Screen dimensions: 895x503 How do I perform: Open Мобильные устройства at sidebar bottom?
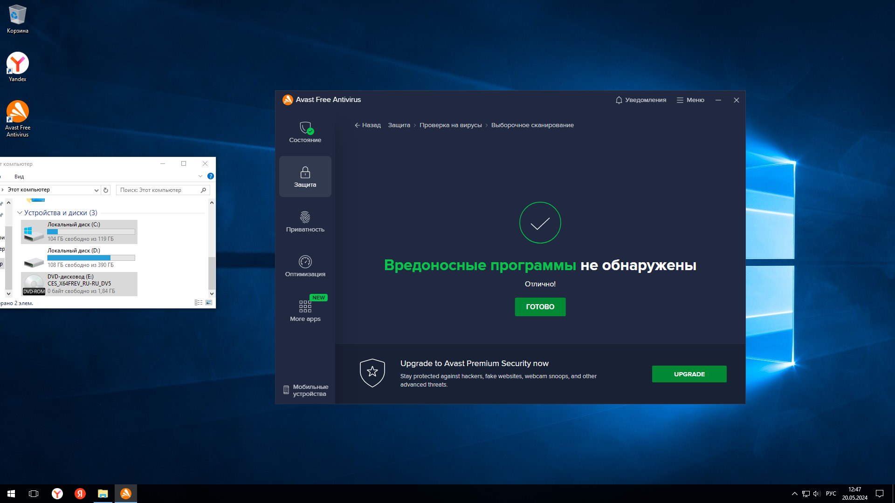pyautogui.click(x=305, y=390)
